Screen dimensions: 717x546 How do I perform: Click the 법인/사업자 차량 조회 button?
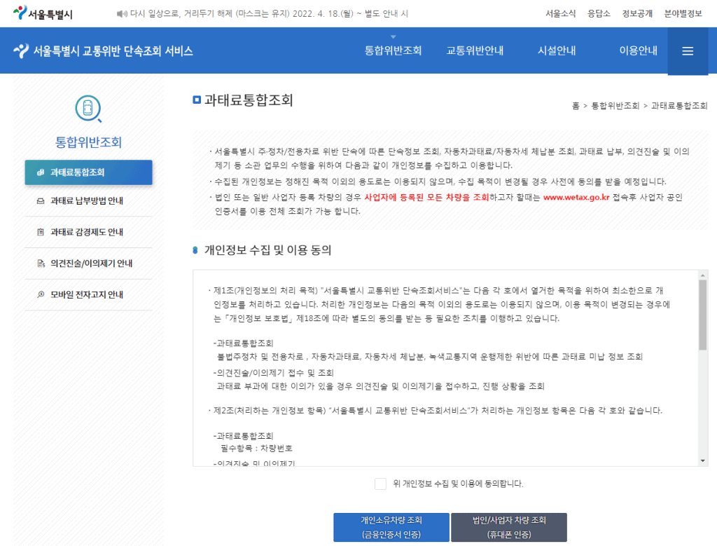[x=509, y=526]
